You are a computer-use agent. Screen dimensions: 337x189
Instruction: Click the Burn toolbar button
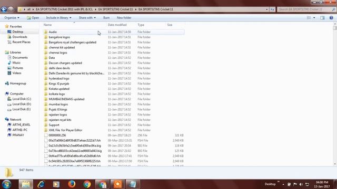[106, 18]
